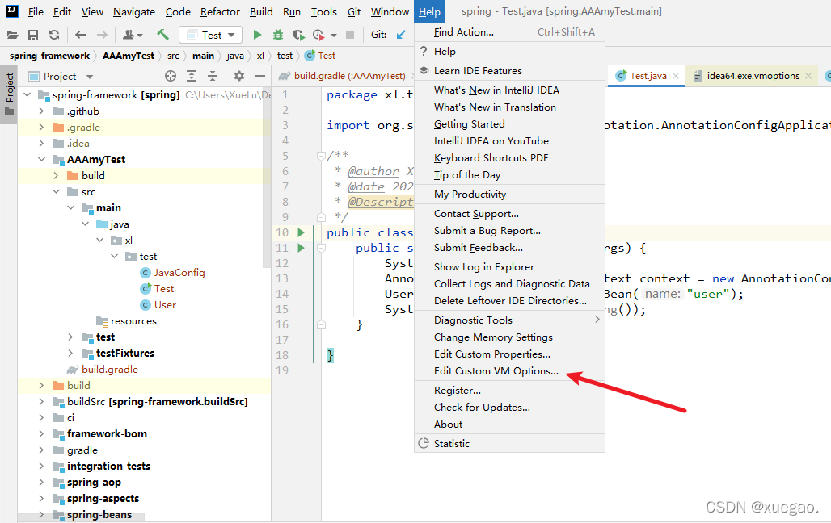Click the Reload/Sync icon in toolbar
831x523 pixels.
tap(54, 35)
